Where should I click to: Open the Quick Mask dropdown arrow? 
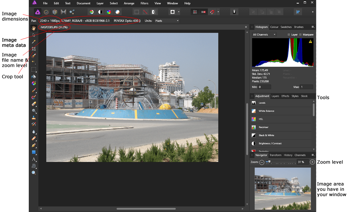click(179, 12)
